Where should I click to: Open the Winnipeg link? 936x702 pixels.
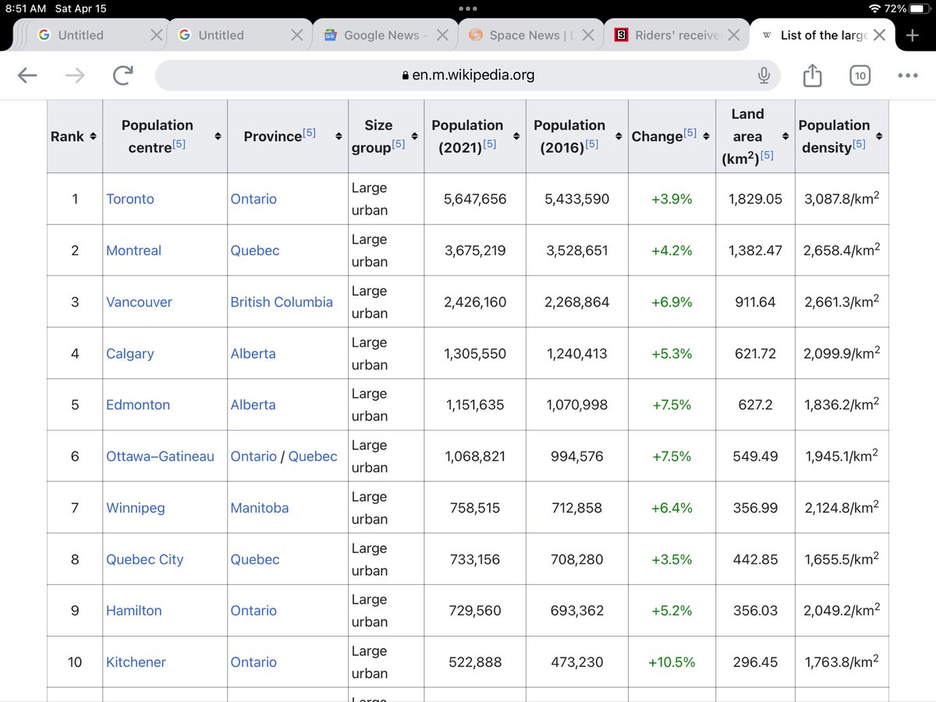(x=135, y=508)
